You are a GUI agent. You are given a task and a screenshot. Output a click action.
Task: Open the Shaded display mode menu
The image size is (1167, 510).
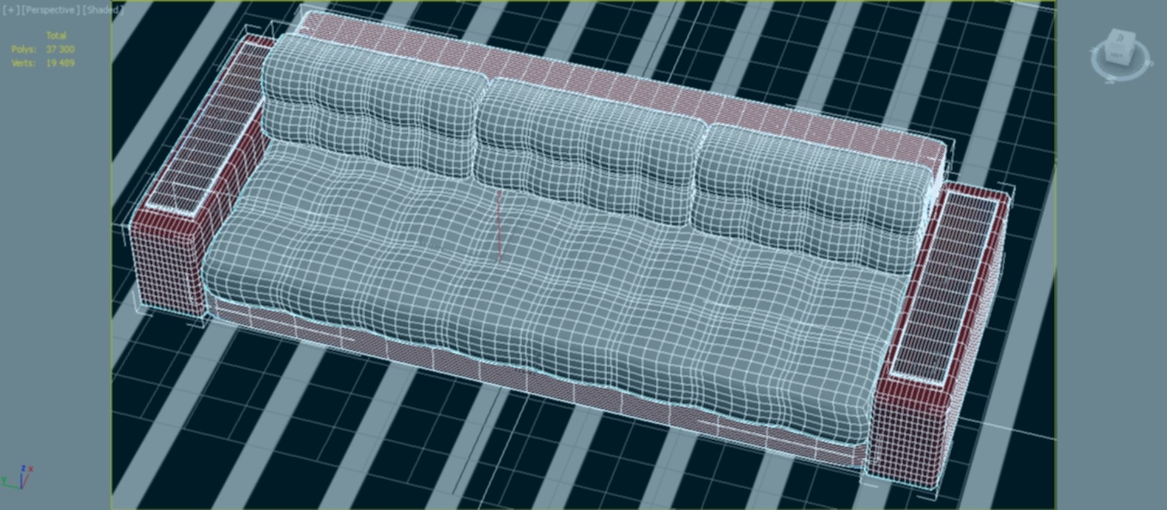(x=102, y=10)
